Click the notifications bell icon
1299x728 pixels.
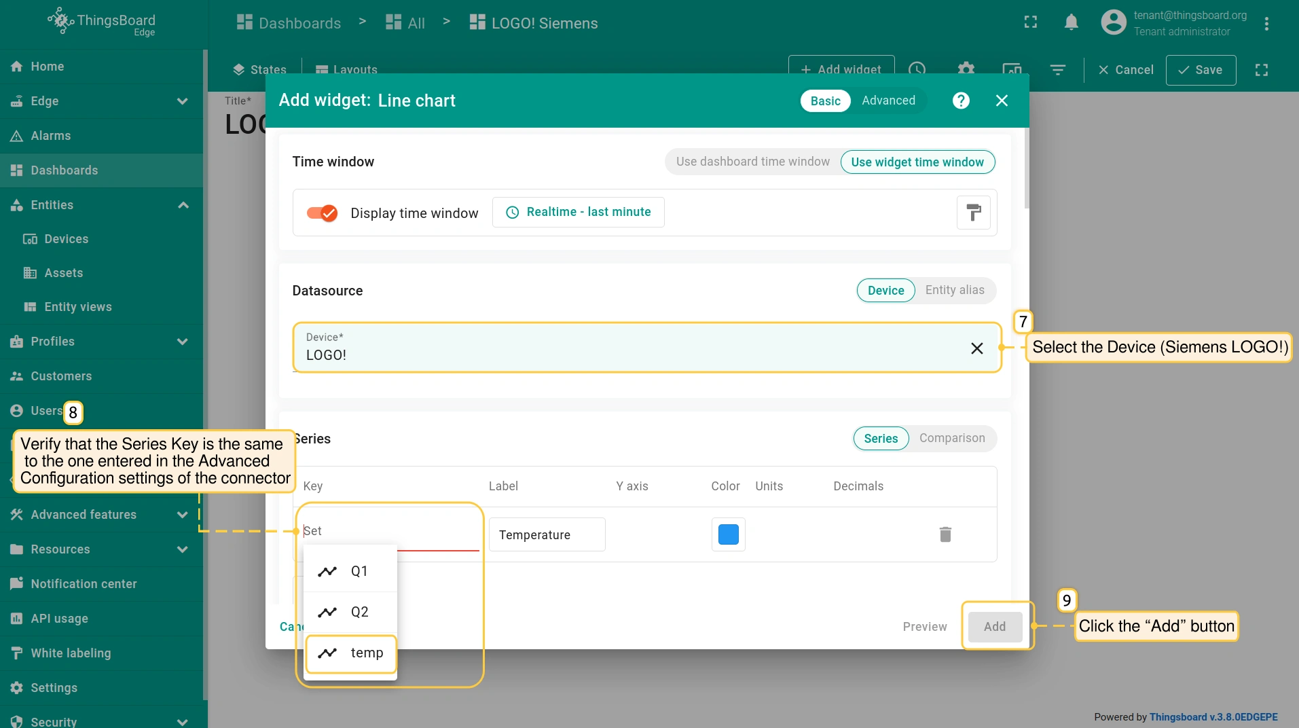click(x=1071, y=22)
